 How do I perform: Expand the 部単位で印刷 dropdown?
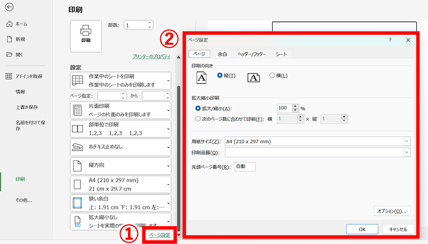168,129
